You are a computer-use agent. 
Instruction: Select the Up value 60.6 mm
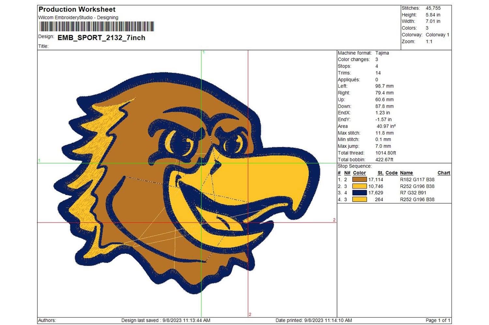click(384, 100)
